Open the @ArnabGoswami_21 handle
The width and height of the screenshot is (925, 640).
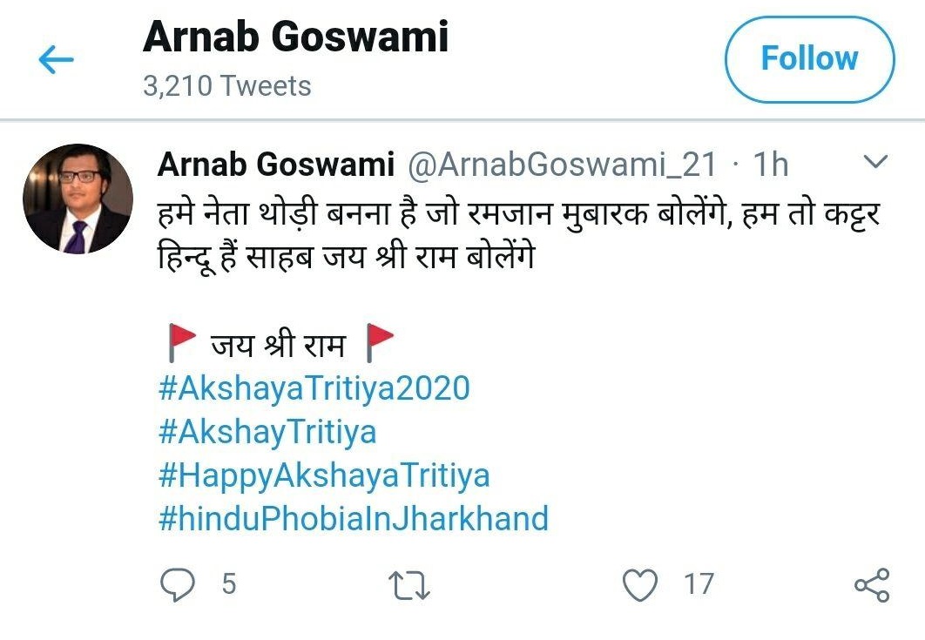(x=563, y=164)
